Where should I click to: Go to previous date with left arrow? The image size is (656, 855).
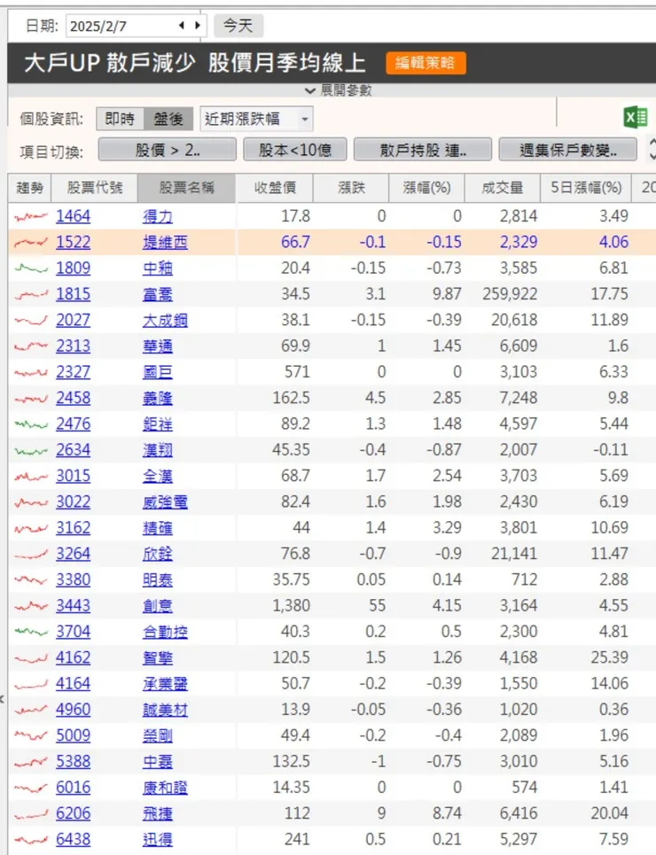tap(182, 25)
